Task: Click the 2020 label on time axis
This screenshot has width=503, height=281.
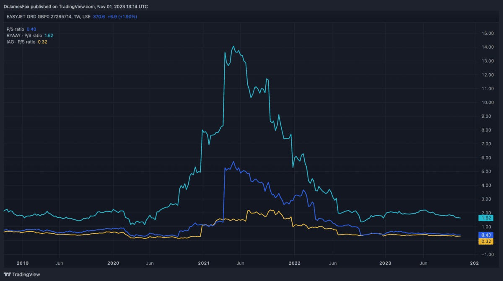Action: coord(113,263)
